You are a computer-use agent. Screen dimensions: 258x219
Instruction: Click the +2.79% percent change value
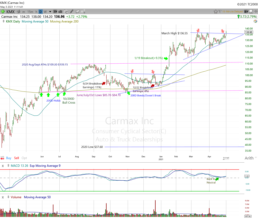[x=82, y=16]
